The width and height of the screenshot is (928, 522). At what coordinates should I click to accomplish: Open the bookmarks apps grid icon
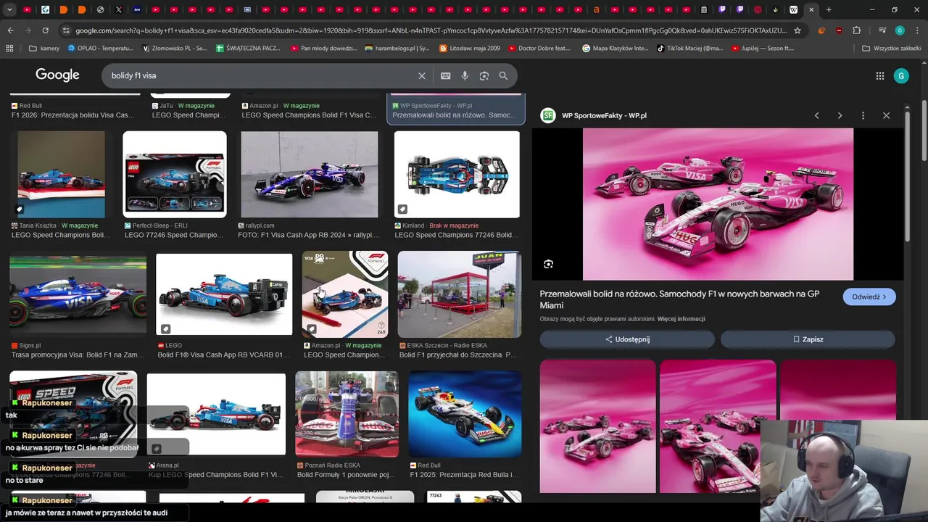9,49
